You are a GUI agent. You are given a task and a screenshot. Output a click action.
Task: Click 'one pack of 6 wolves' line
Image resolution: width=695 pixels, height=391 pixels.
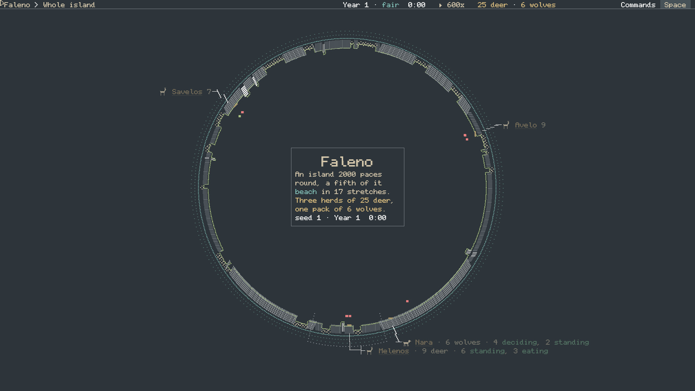[x=340, y=209]
